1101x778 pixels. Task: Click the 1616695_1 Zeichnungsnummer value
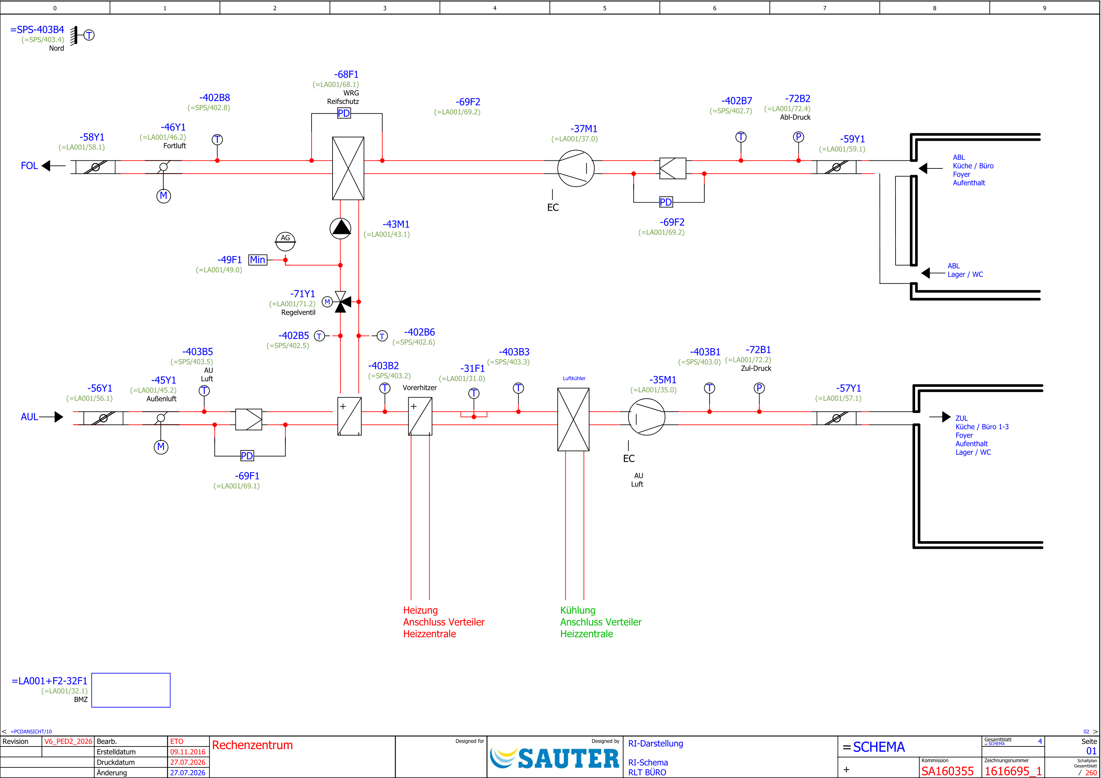[x=1013, y=771]
